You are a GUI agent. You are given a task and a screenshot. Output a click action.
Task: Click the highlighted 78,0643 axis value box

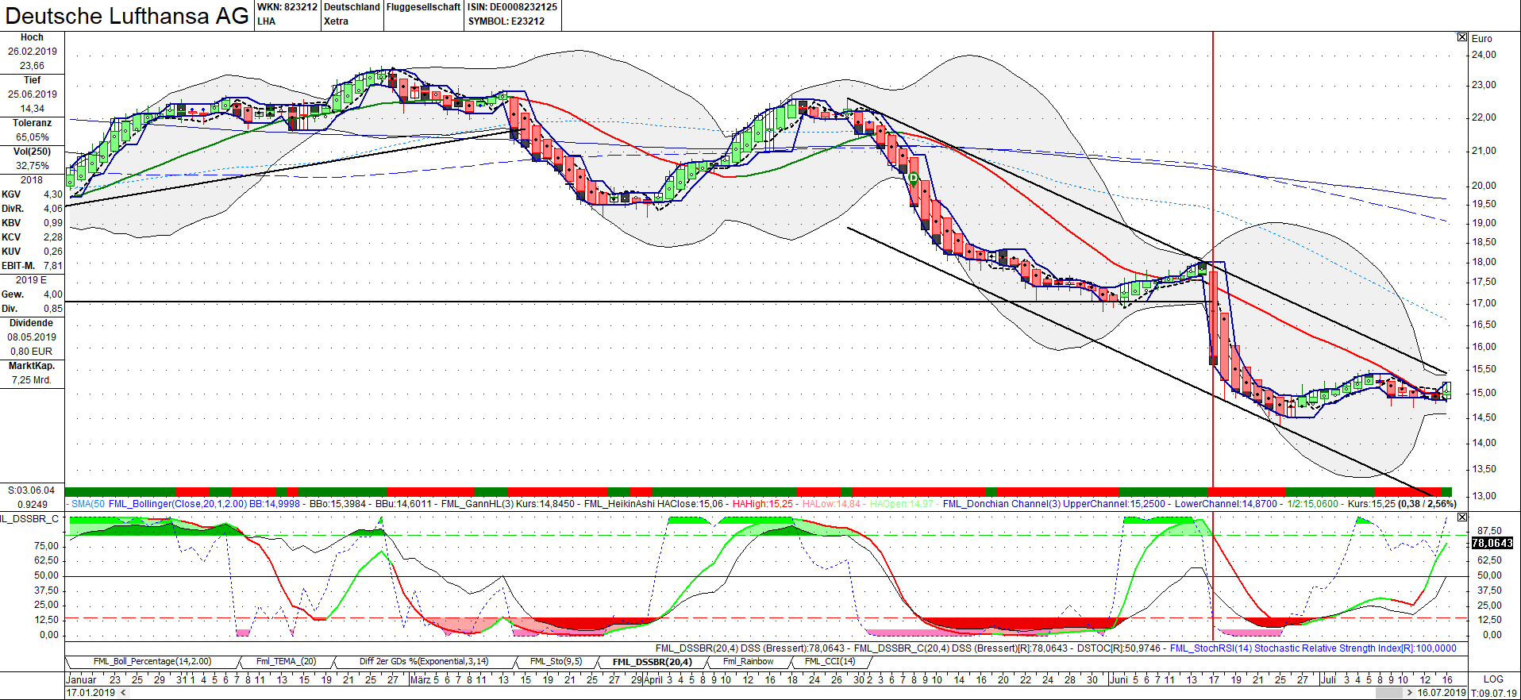pyautogui.click(x=1492, y=544)
